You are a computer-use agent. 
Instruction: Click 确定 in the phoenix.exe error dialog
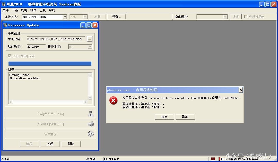tap(164, 117)
